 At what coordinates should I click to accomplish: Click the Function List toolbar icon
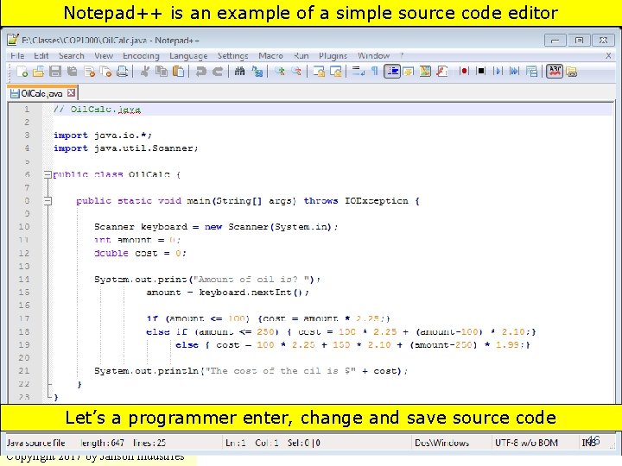tap(441, 72)
